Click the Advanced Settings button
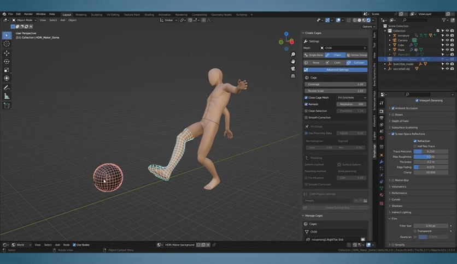Screen dimensions: 457x264 336,70
